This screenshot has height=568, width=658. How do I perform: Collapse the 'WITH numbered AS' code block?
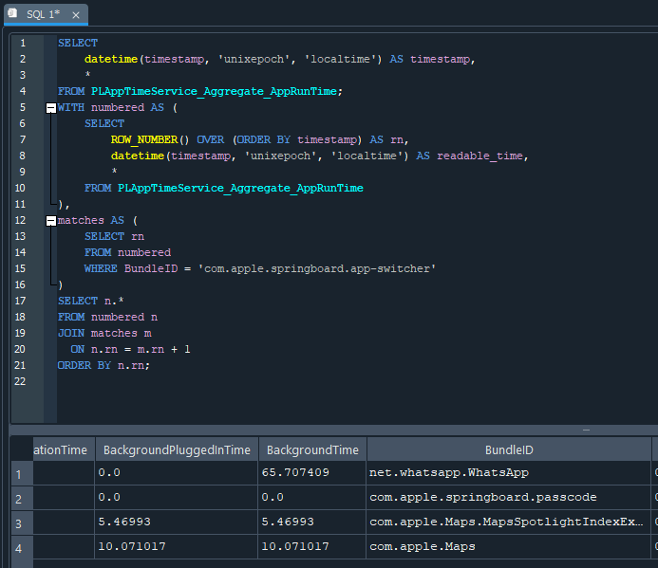point(51,108)
